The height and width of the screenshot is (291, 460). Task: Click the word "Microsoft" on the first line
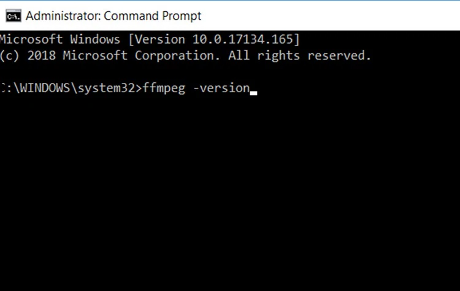[x=31, y=40]
